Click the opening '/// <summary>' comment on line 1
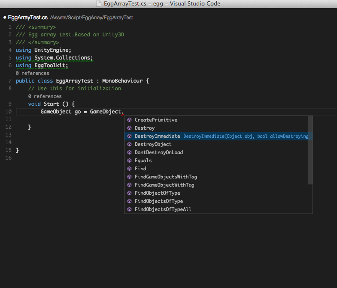337x288 pixels. [36, 27]
